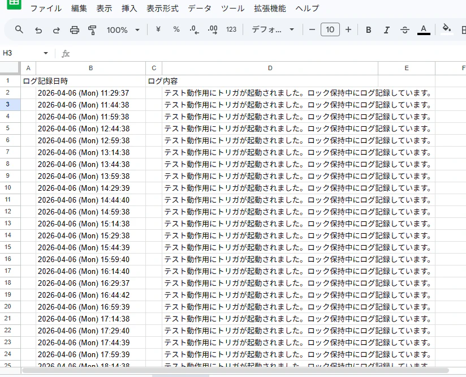Click cell with 2026-04-06 (Mon) 17:29:40
This screenshot has width=466, height=377.
(x=90, y=331)
